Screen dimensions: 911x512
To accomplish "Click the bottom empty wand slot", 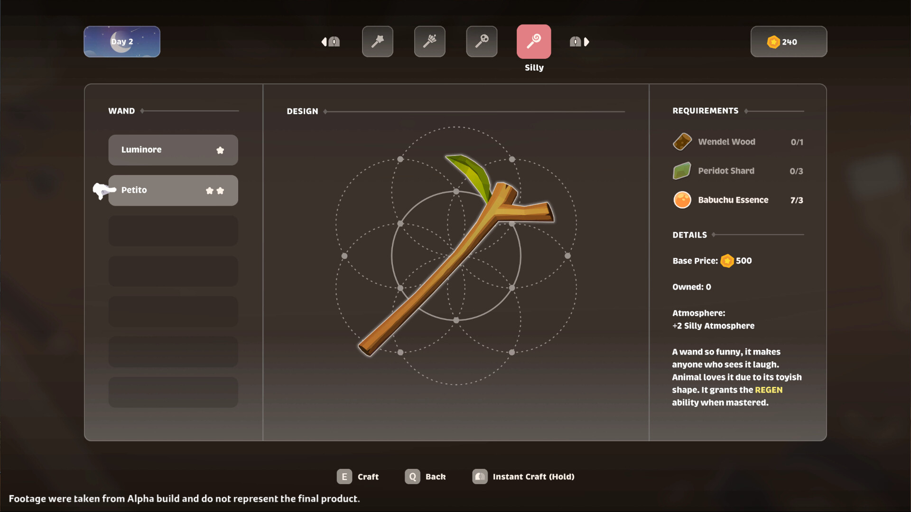I will tap(173, 392).
